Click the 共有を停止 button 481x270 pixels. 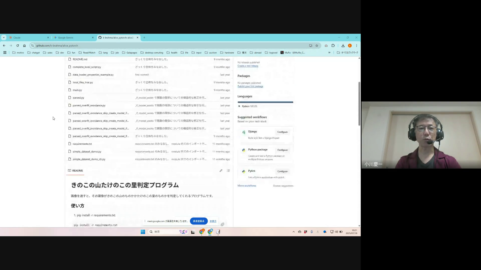199,221
